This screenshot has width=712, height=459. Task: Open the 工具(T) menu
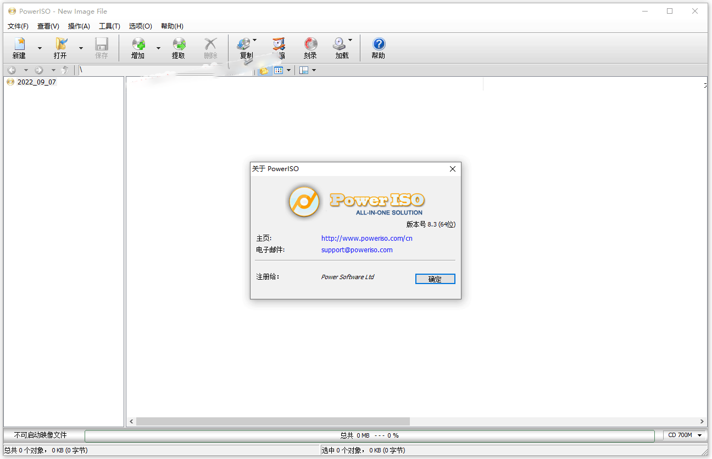click(x=109, y=26)
